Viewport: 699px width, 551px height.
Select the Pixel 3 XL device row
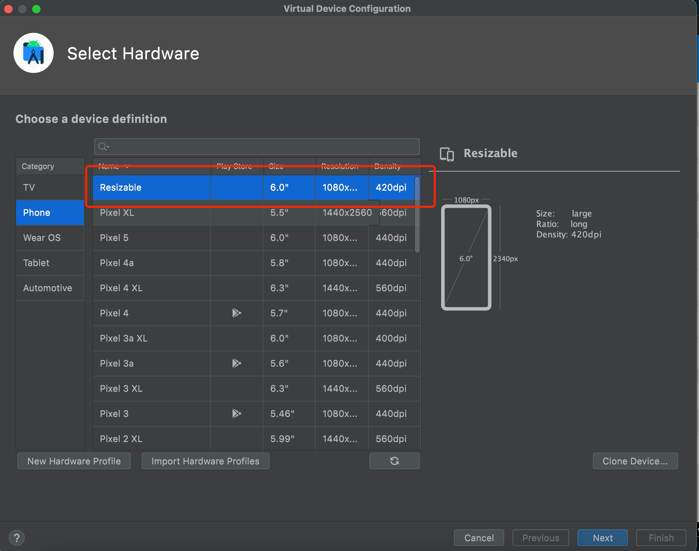tap(256, 389)
